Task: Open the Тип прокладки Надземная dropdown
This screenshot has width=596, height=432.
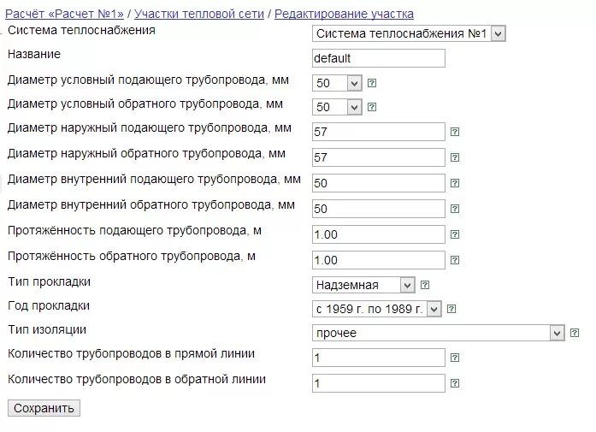Action: [363, 285]
